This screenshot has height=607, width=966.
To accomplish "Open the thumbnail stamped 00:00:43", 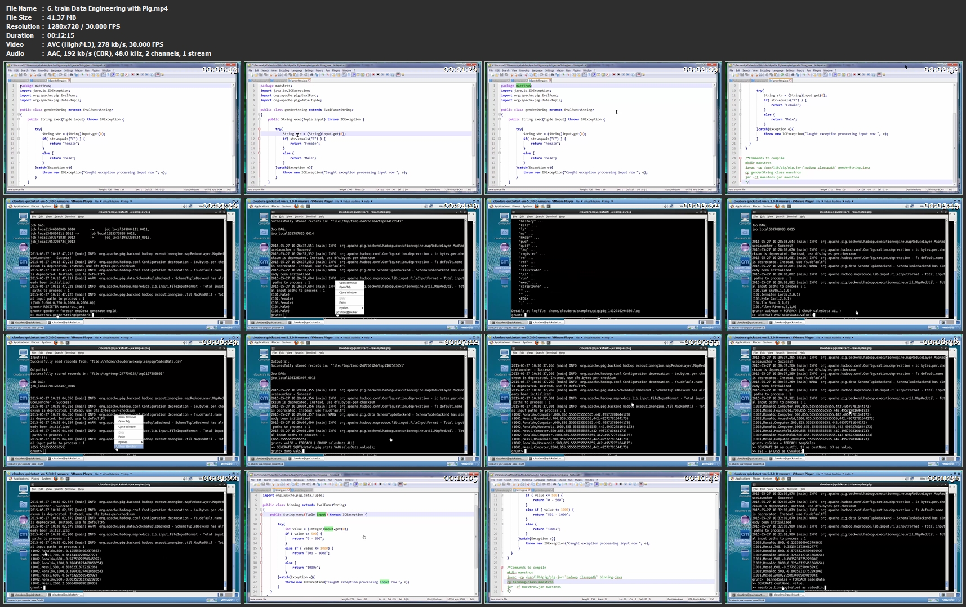I will (122, 128).
